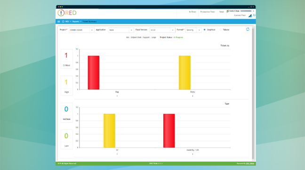Go to RED in the breadcrumb
305x170 pixels.
[x=67, y=22]
